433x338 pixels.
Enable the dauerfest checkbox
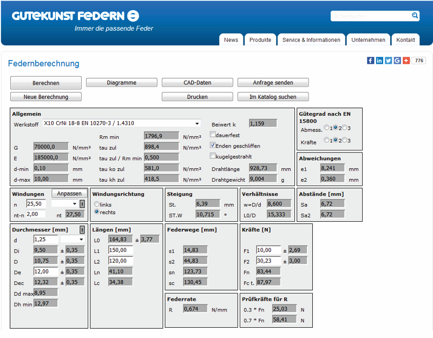point(213,135)
